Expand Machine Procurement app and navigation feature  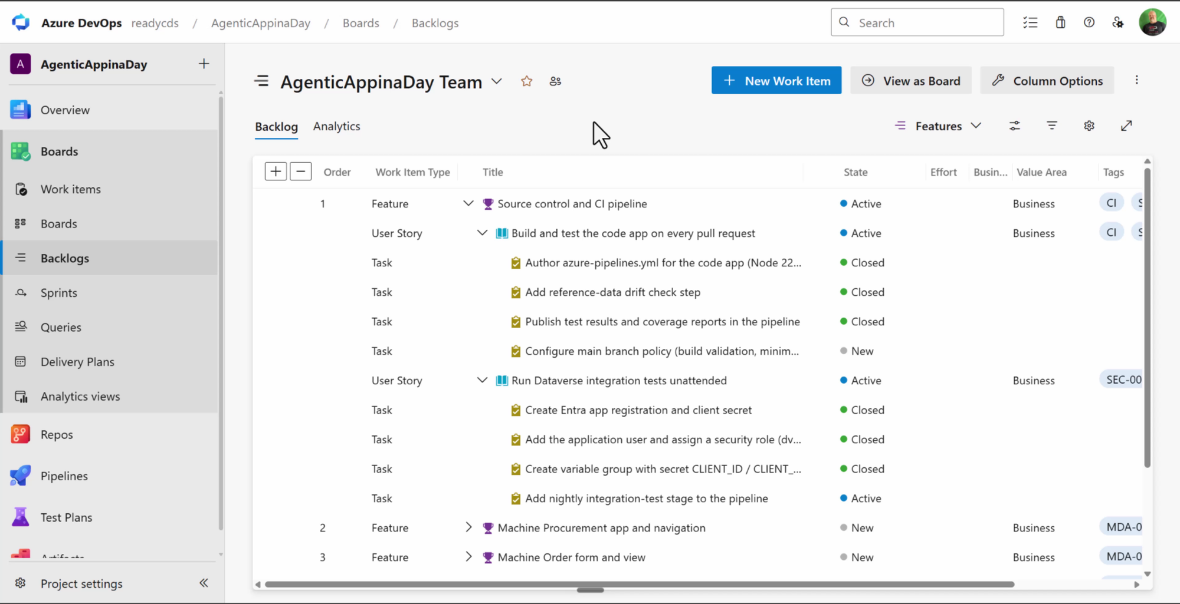468,527
